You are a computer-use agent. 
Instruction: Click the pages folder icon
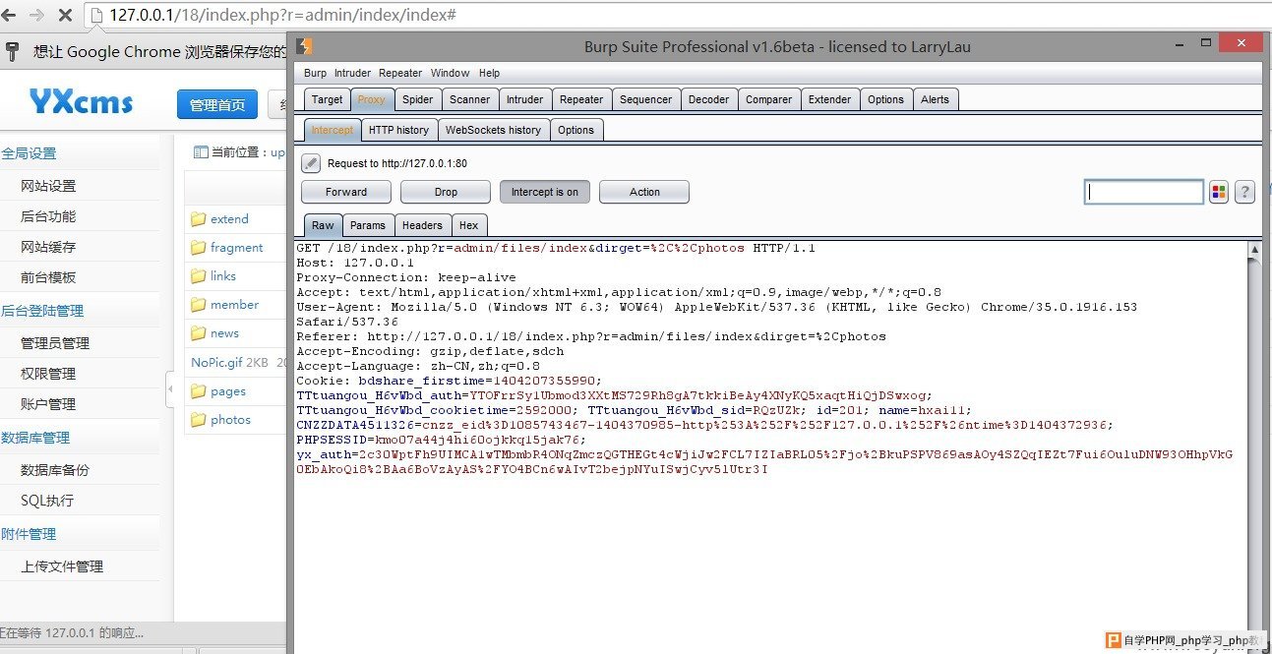198,391
